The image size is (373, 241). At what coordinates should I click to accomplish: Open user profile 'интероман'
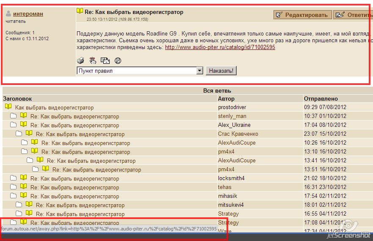point(28,14)
